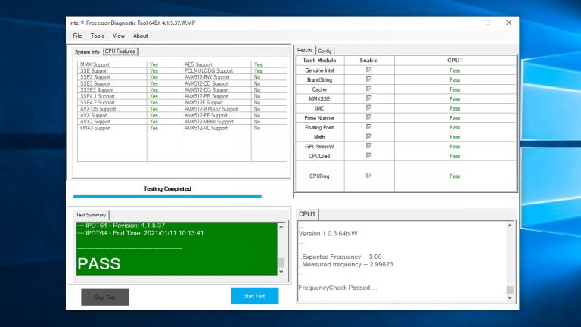Open the Tools menu
Screen dimensions: 581x327
point(98,36)
